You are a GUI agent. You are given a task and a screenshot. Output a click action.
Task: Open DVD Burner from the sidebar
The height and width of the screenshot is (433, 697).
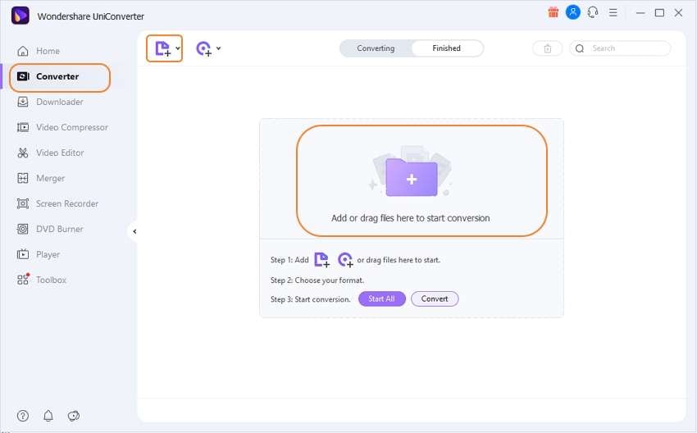[x=59, y=229]
